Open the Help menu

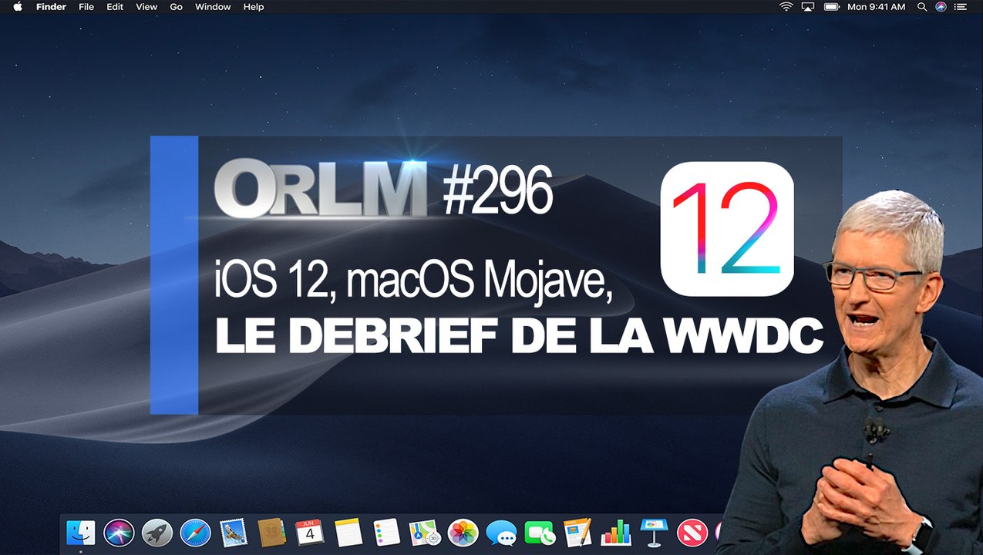(x=254, y=7)
